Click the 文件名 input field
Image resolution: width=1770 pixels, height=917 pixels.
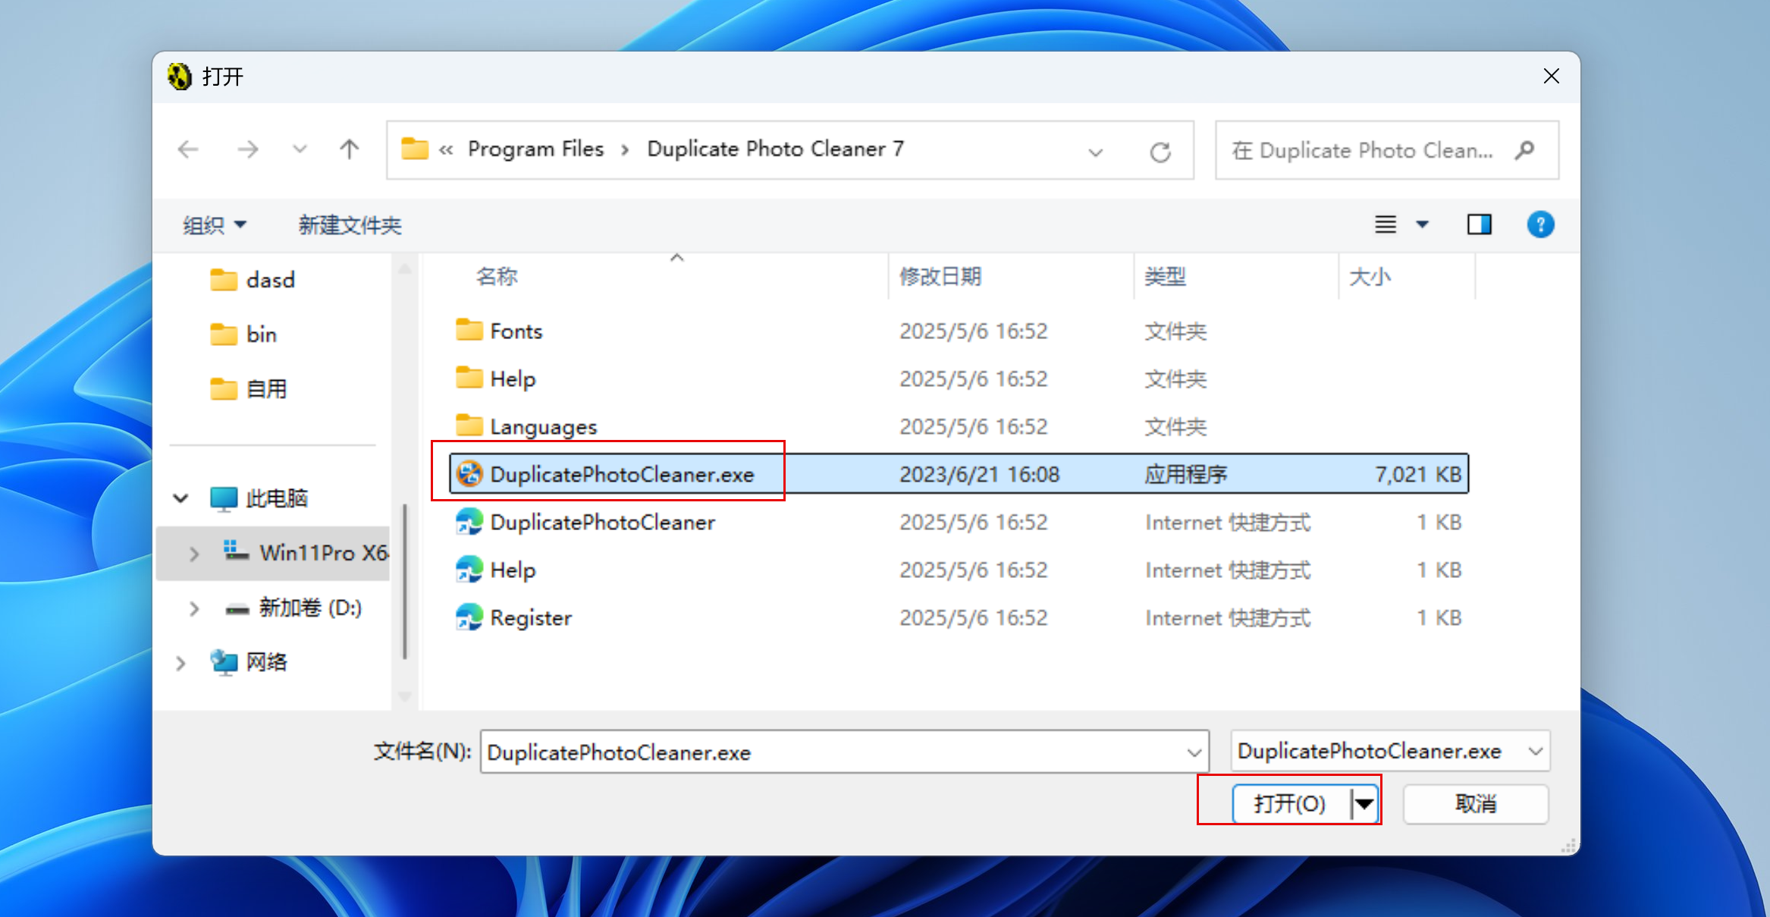click(834, 752)
